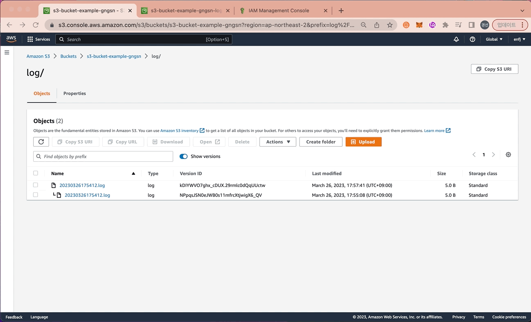Go to the previous objects page arrow
531x322 pixels.
click(474, 154)
